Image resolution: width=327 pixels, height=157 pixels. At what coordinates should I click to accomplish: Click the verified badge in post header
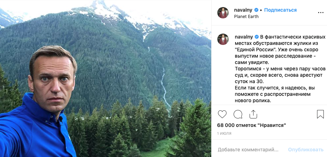256,10
